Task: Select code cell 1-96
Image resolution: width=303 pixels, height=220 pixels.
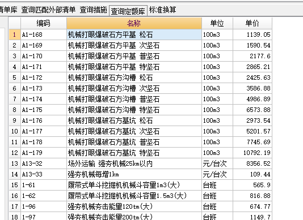Action: (x=44, y=206)
